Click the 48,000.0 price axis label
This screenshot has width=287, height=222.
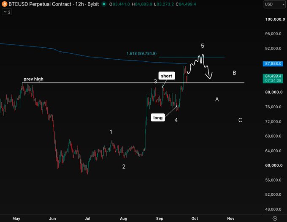[x=273, y=209]
